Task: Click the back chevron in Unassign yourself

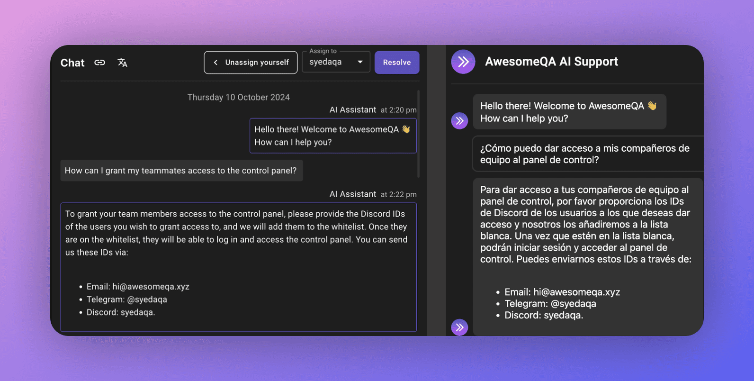Action: click(215, 63)
